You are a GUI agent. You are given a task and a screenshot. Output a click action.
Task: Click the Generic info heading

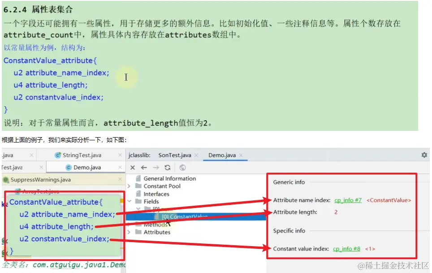click(289, 182)
